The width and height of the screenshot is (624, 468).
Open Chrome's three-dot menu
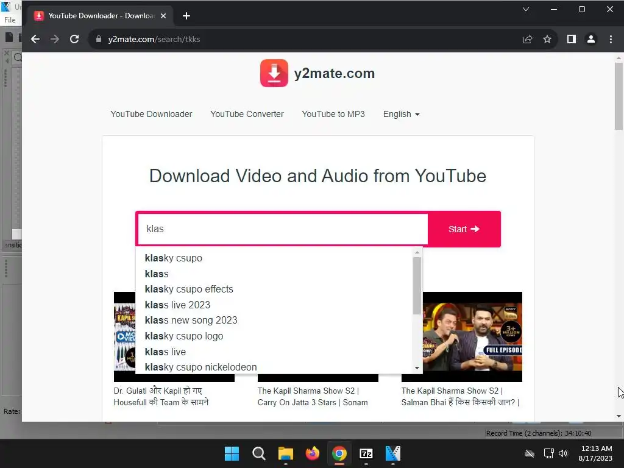click(611, 39)
